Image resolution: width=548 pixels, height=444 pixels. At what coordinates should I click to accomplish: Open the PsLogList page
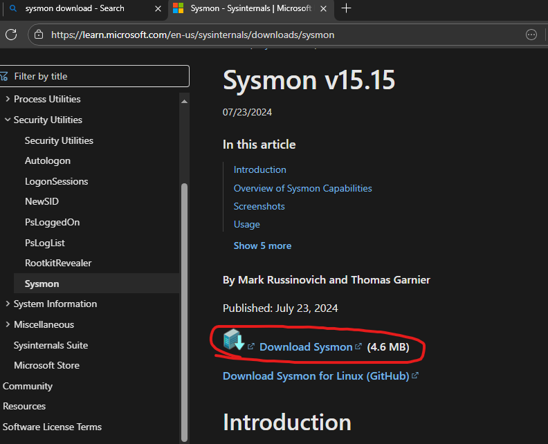click(45, 243)
